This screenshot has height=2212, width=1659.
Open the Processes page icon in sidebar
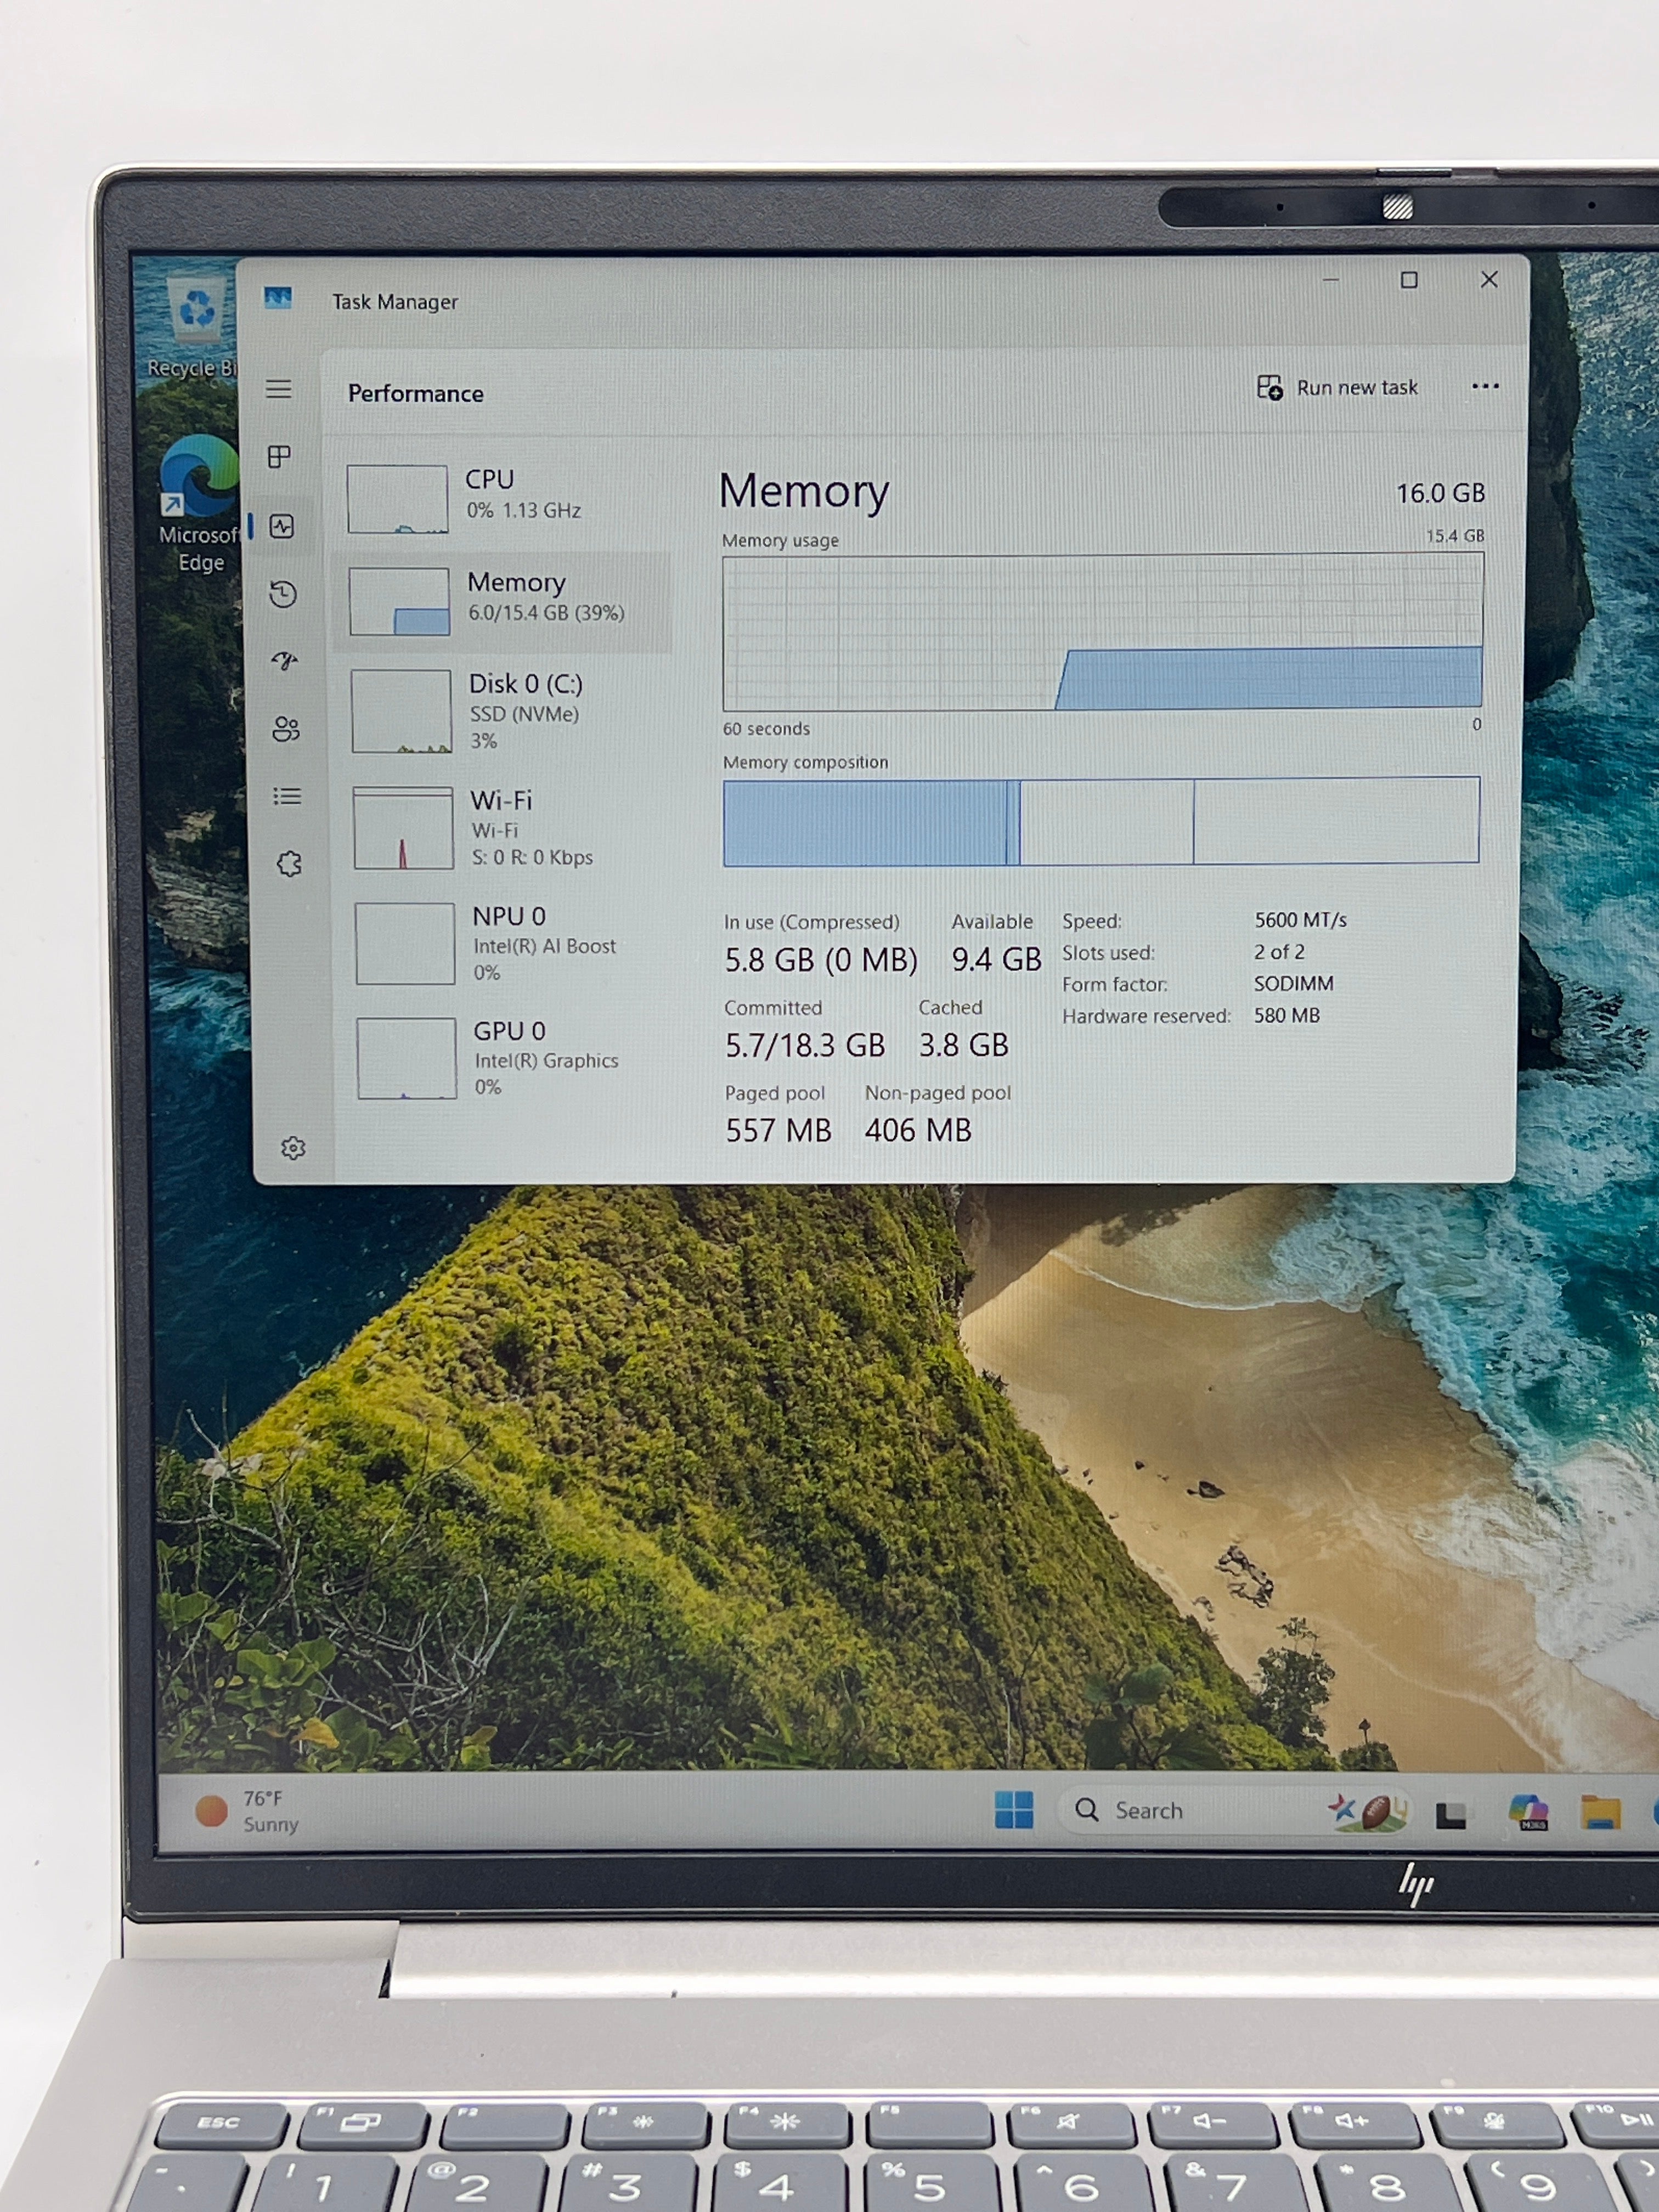click(280, 457)
